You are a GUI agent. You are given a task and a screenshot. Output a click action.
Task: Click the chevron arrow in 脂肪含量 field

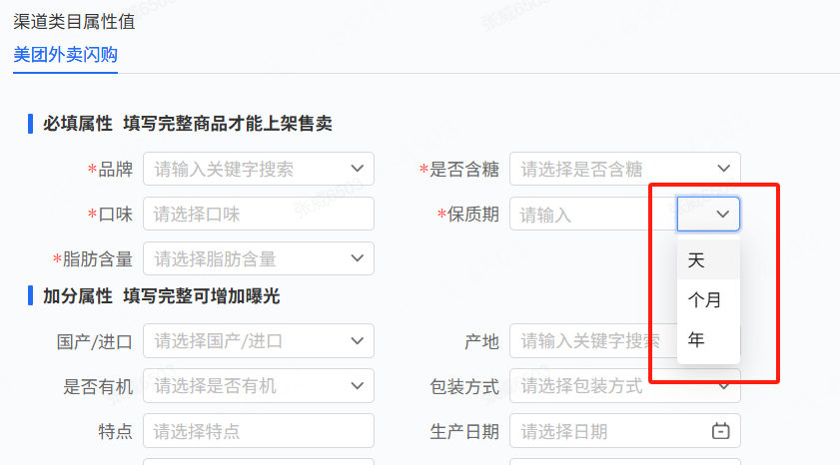[358, 258]
